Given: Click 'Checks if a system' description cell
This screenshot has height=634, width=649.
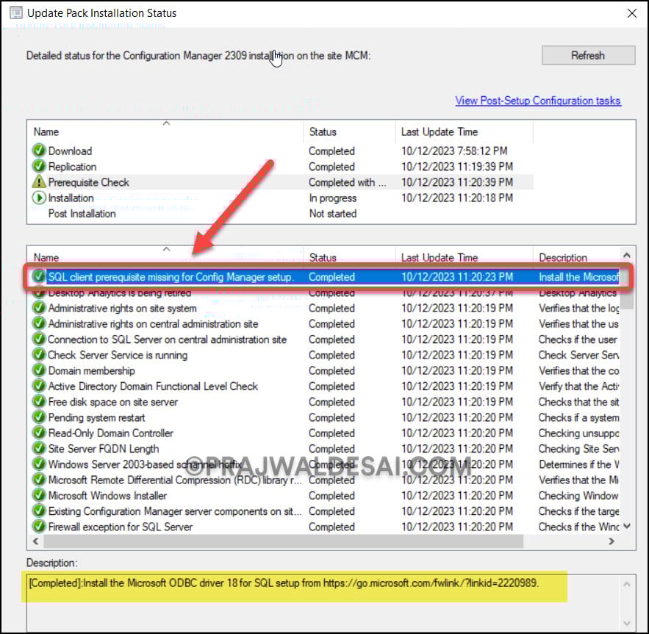Looking at the screenshot, I should (578, 417).
